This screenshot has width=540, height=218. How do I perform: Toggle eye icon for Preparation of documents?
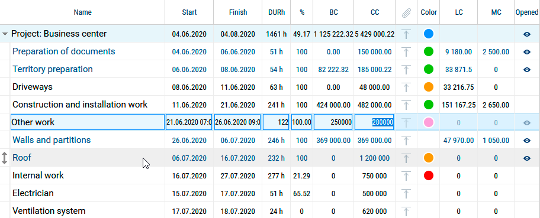(527, 52)
